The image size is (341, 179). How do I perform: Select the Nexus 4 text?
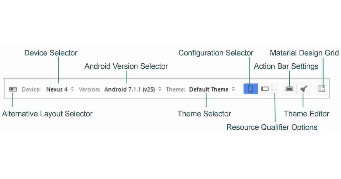click(57, 89)
